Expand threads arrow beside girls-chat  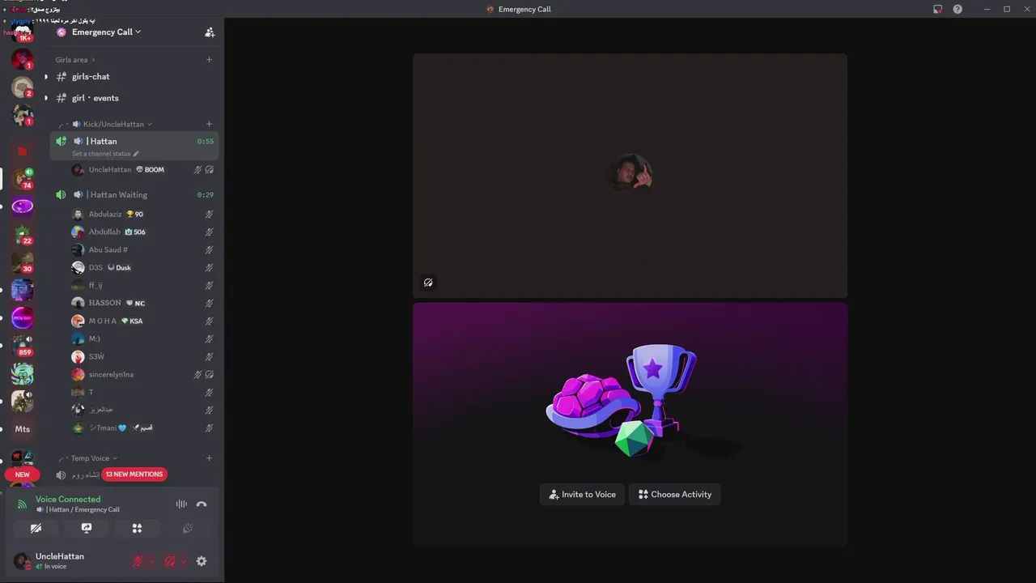45,76
